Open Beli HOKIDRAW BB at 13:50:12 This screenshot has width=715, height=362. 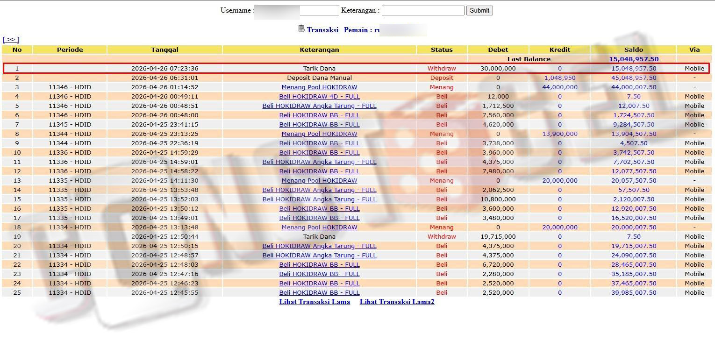point(319,209)
